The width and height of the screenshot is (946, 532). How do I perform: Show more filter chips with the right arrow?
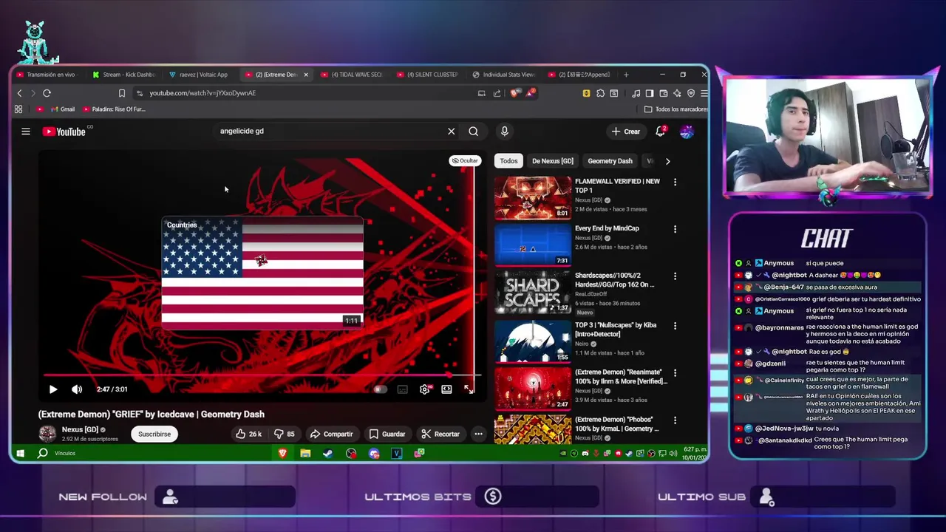(x=667, y=161)
